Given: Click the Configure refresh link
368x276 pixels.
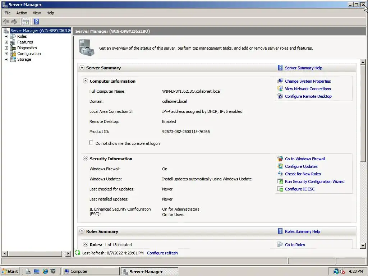Looking at the screenshot, I should click(x=162, y=253).
